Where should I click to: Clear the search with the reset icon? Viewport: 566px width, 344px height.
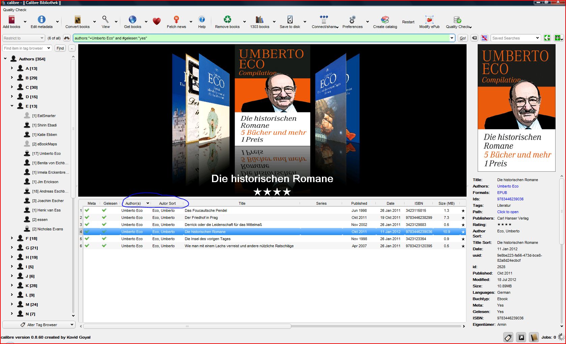pyautogui.click(x=474, y=38)
